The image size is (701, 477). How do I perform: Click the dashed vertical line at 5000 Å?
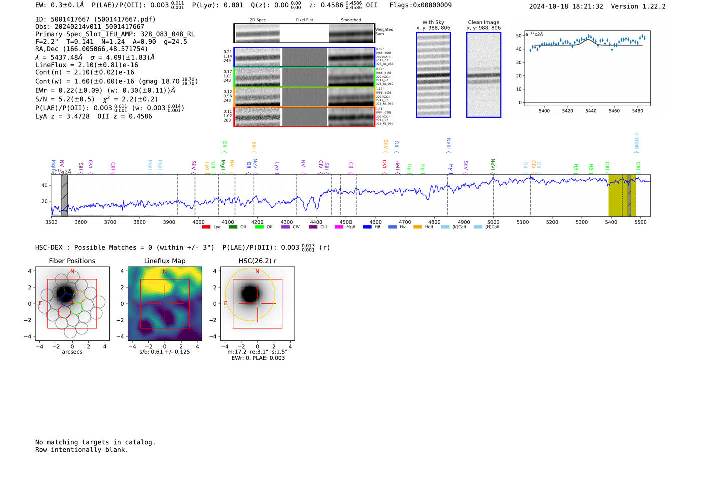(493, 196)
